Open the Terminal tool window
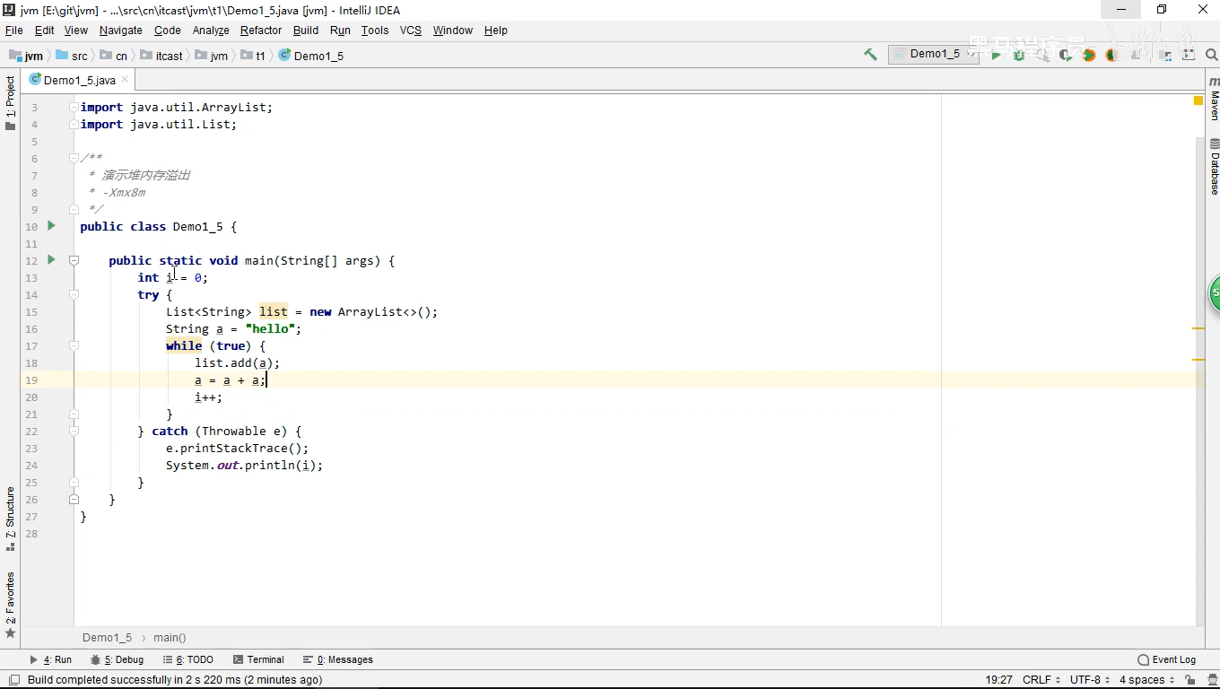Screen dimensions: 1220x689 (258, 659)
